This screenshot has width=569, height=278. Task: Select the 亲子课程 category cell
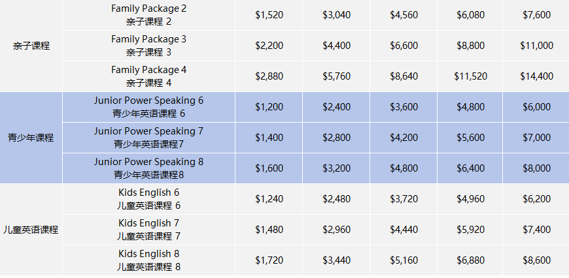point(31,46)
